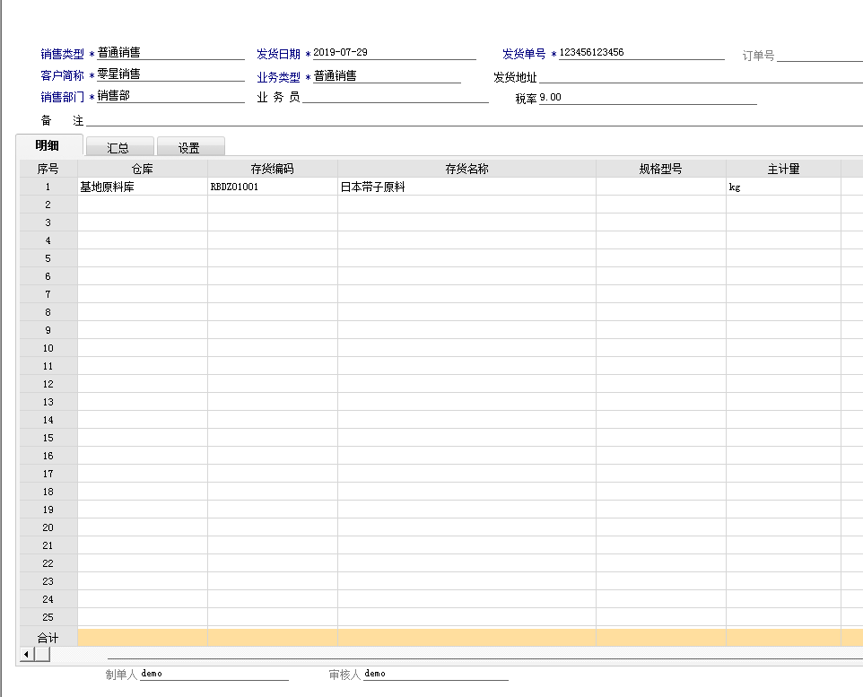Select row header number 20
Image resolution: width=863 pixels, height=697 pixels.
tap(48, 528)
